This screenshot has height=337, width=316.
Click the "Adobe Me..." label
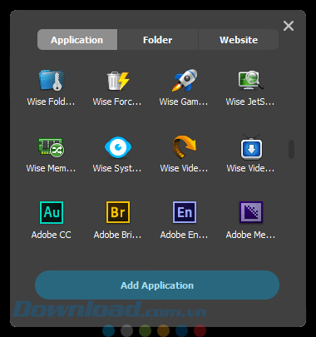(x=250, y=235)
